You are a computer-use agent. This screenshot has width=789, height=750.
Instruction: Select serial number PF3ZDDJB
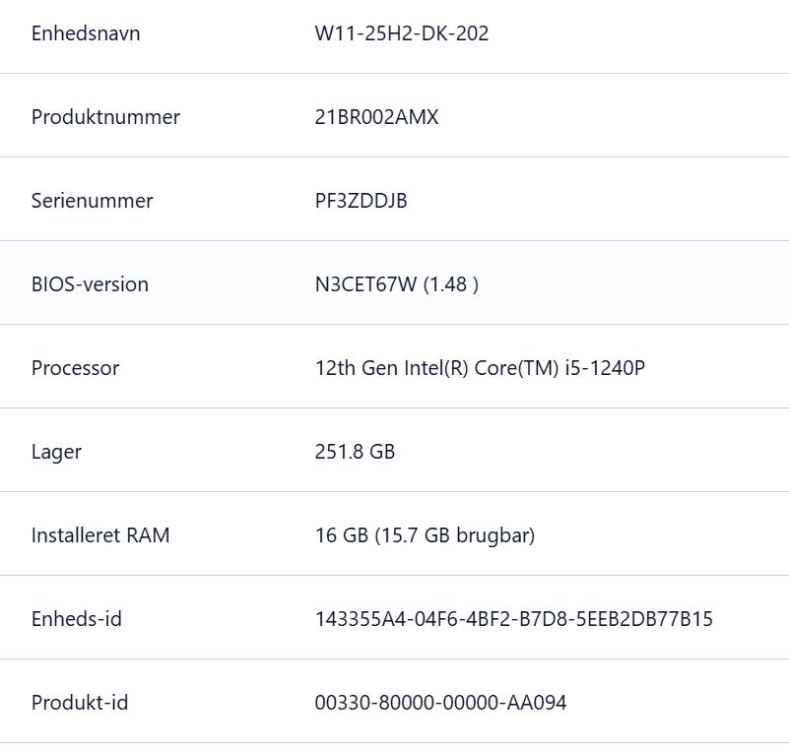click(x=361, y=201)
